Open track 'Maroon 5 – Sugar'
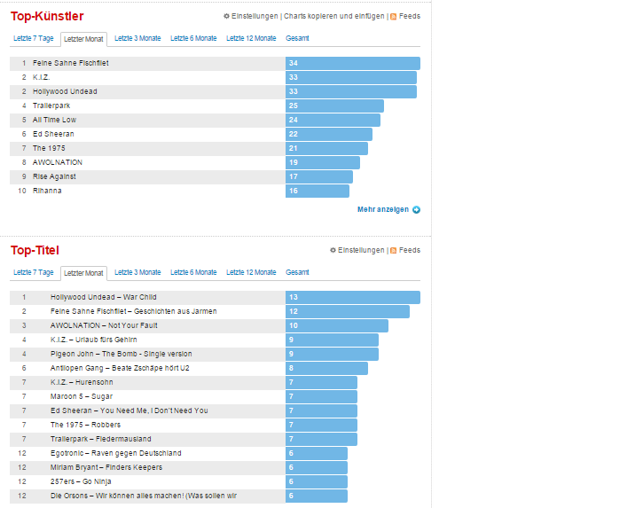 [x=81, y=396]
